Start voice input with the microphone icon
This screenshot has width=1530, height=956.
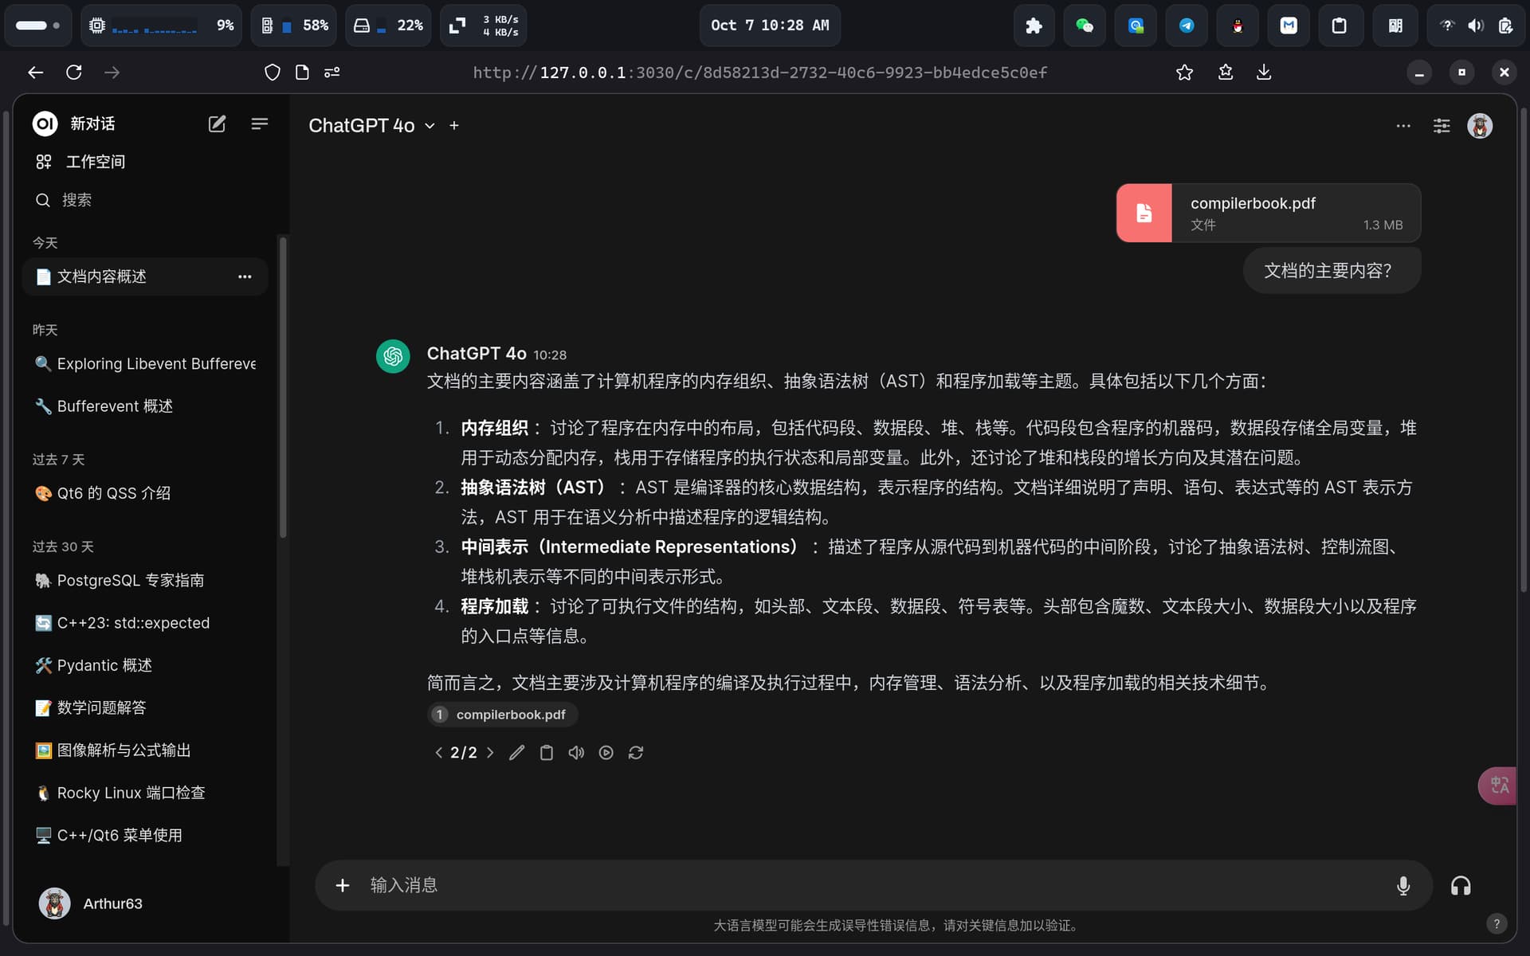[1403, 886]
